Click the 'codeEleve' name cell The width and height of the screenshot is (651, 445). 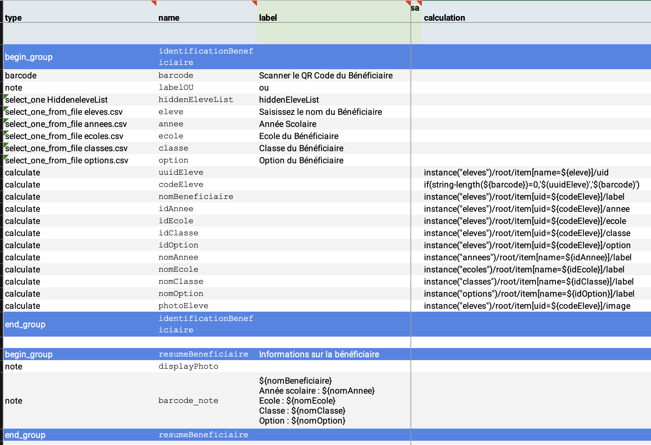click(207, 184)
